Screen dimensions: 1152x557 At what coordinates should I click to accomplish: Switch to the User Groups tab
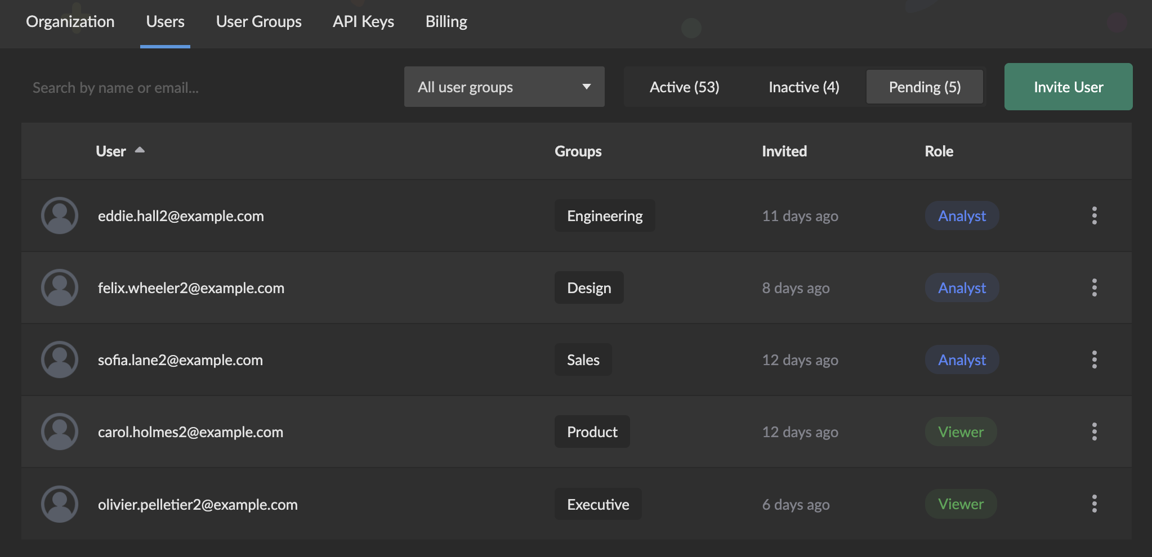point(258,22)
